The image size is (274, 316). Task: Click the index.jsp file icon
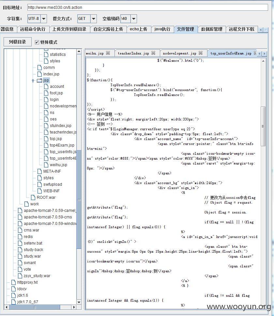click(40, 74)
